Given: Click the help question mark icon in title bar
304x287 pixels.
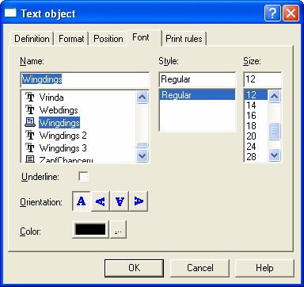Looking at the screenshot, I should 272,13.
